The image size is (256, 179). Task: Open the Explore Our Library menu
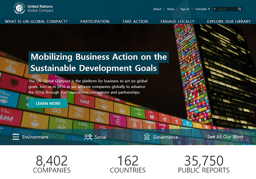tap(229, 21)
